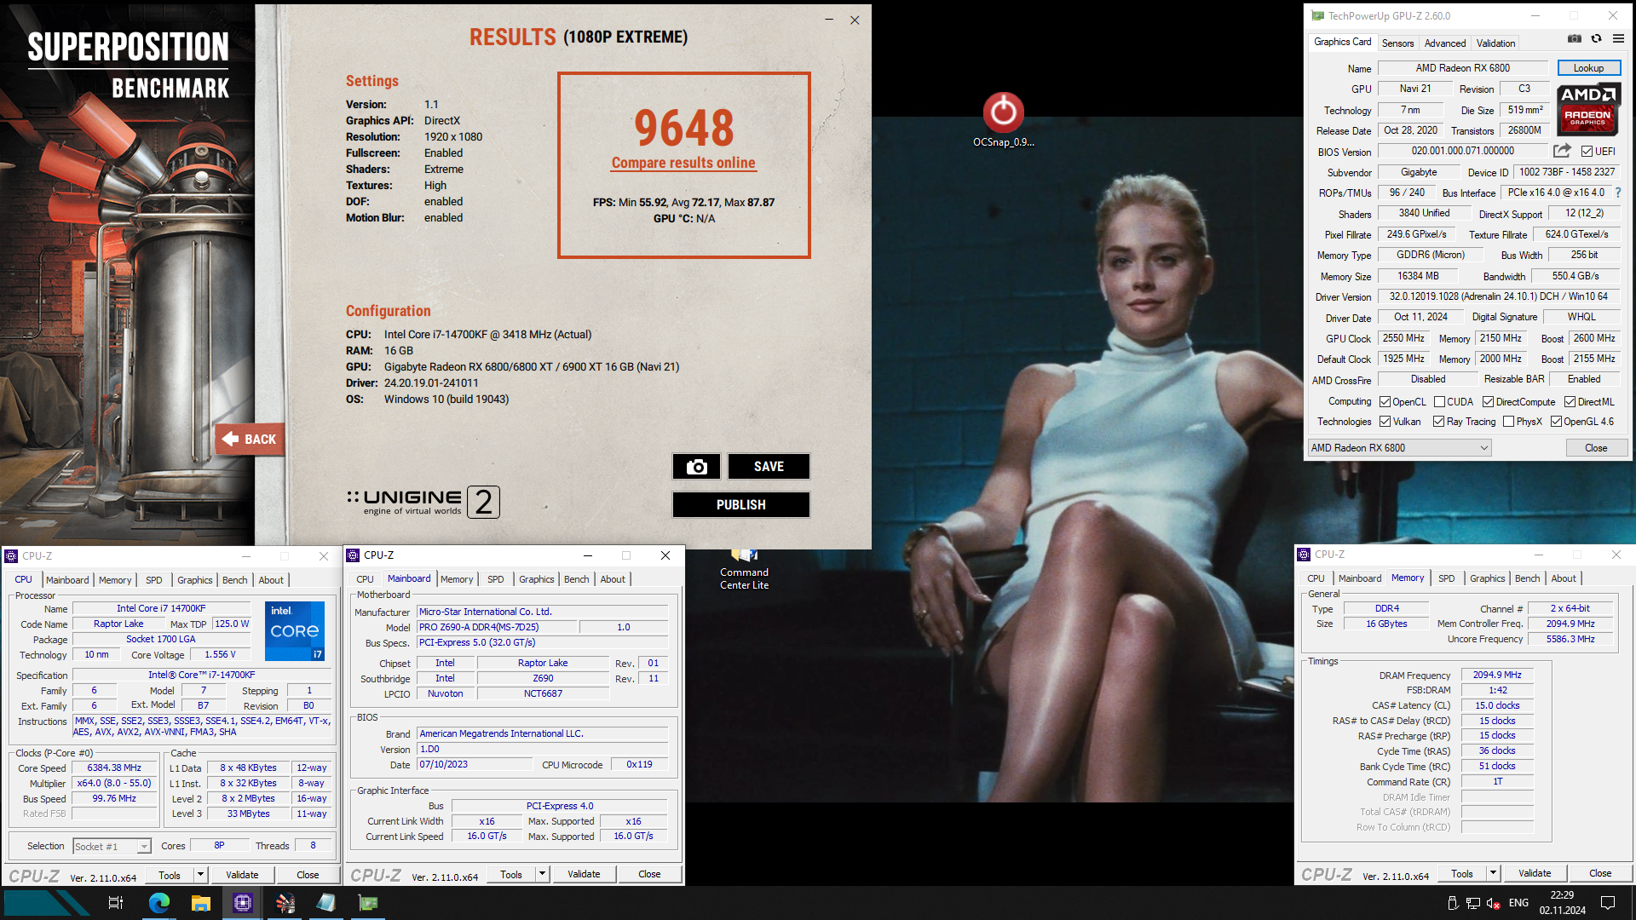Open Task View on the taskbar
Image resolution: width=1636 pixels, height=920 pixels.
[116, 903]
